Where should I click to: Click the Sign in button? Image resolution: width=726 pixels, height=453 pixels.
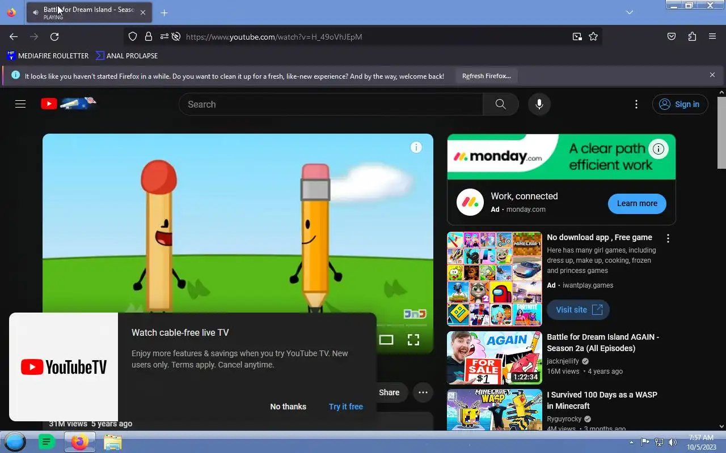tap(680, 104)
